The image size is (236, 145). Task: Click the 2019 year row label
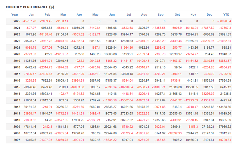tap(17, 61)
